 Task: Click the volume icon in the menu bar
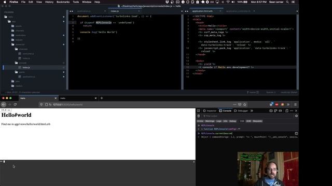click(x=233, y=2)
